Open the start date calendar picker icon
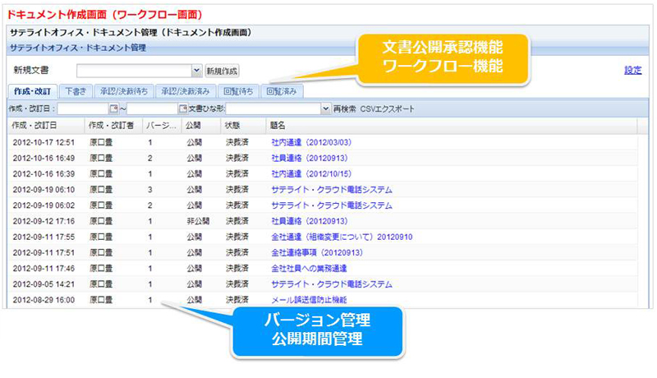 (x=114, y=108)
